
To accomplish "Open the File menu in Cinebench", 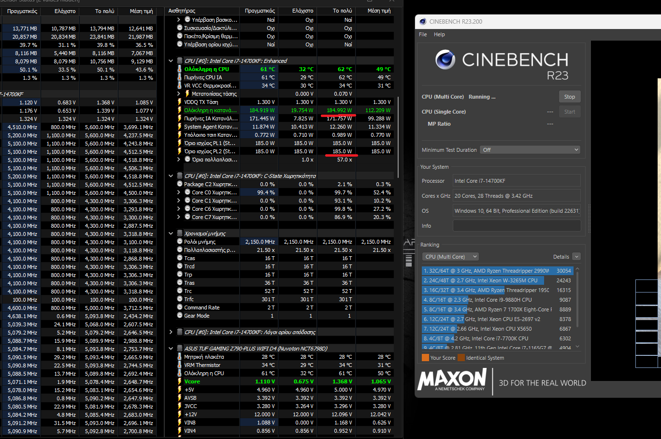I will click(423, 34).
